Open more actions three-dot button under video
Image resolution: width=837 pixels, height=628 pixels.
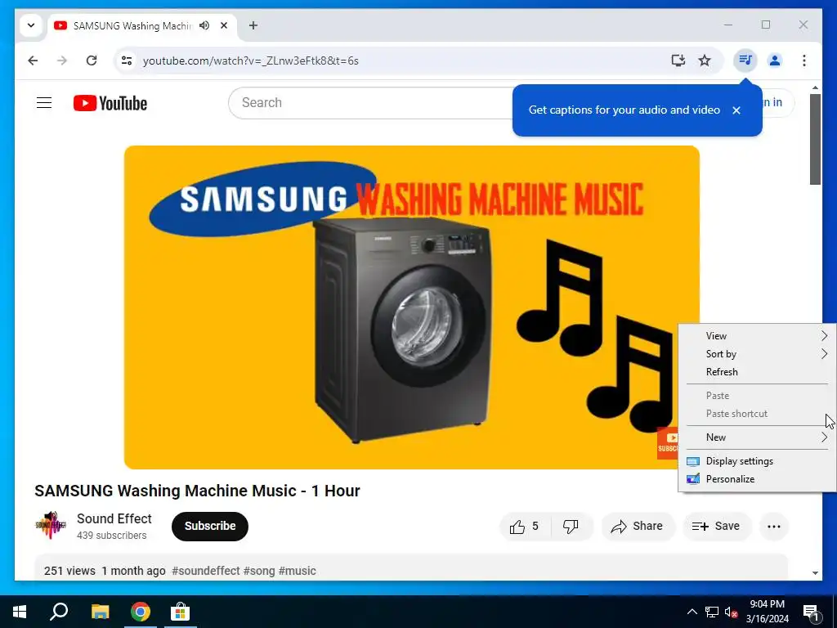(x=773, y=527)
